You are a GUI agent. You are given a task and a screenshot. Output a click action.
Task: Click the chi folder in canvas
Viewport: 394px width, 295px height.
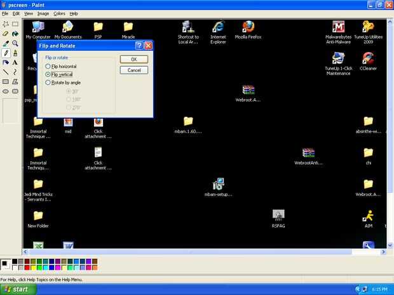[369, 153]
